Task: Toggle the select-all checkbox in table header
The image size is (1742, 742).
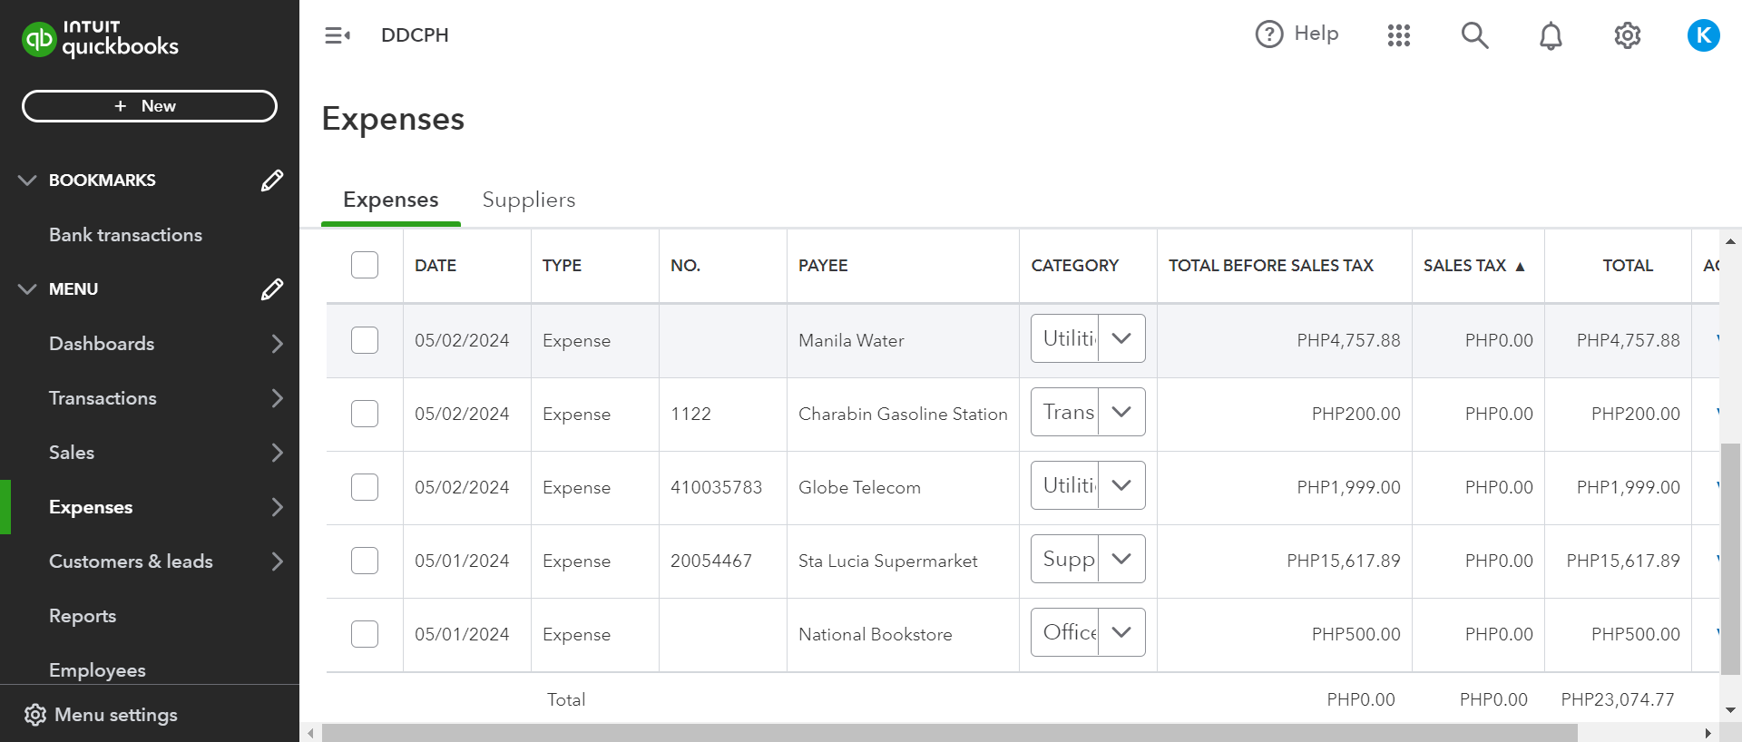Action: 365,265
